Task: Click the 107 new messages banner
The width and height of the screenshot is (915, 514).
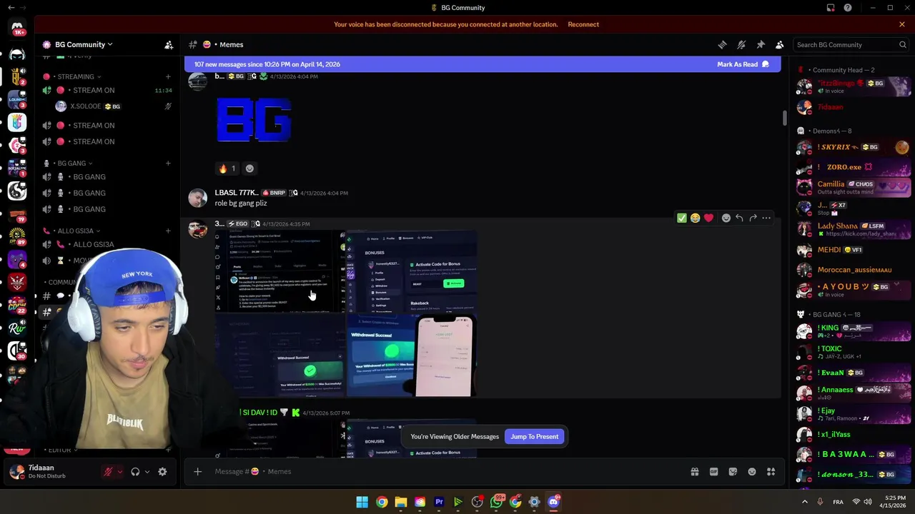Action: pos(483,64)
